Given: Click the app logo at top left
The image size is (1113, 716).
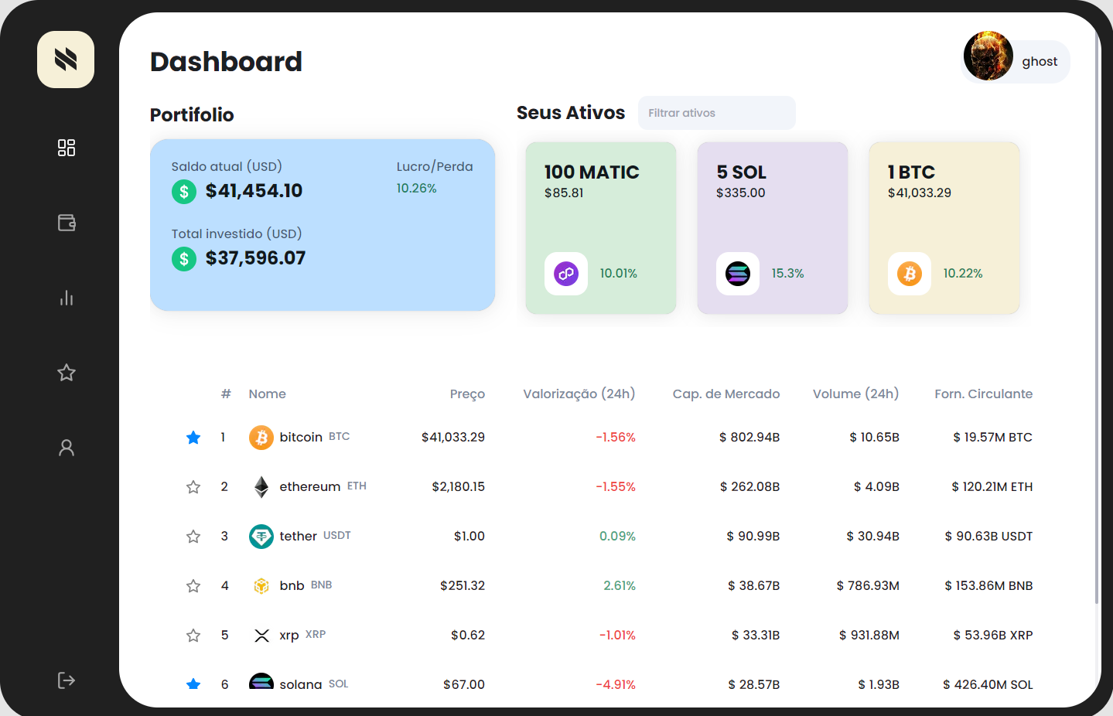Looking at the screenshot, I should [x=66, y=60].
